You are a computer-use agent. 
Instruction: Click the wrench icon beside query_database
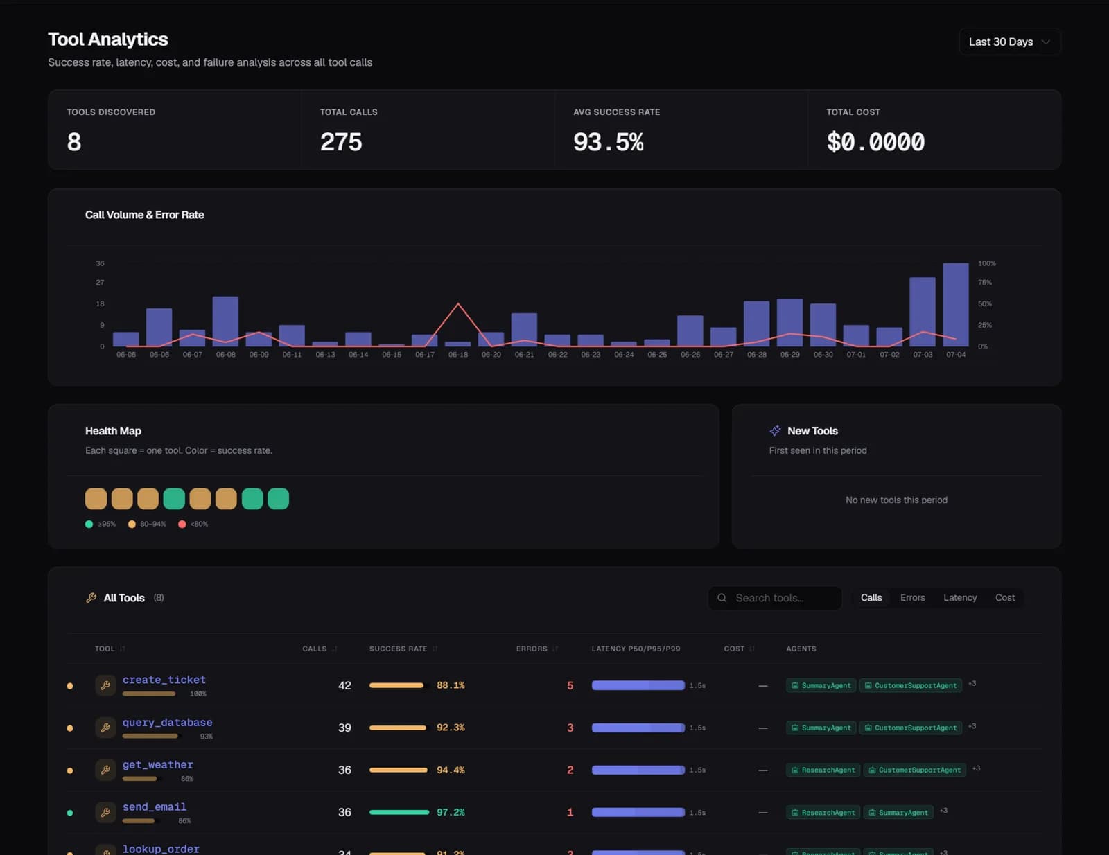105,728
